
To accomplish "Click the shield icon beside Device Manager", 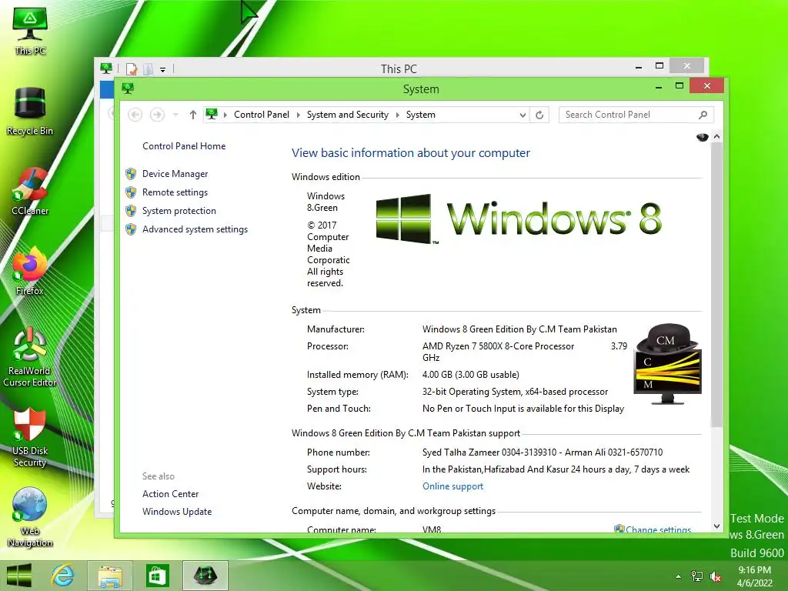I will pyautogui.click(x=131, y=173).
